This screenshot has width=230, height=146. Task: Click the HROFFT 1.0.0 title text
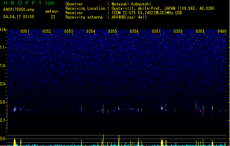tap(29, 3)
